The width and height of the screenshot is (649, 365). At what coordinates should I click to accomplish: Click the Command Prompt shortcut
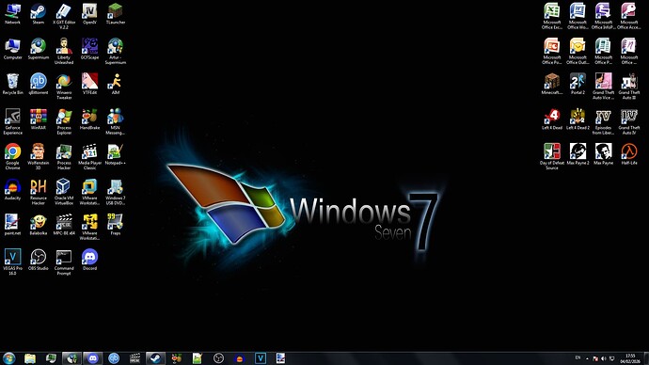pos(64,262)
